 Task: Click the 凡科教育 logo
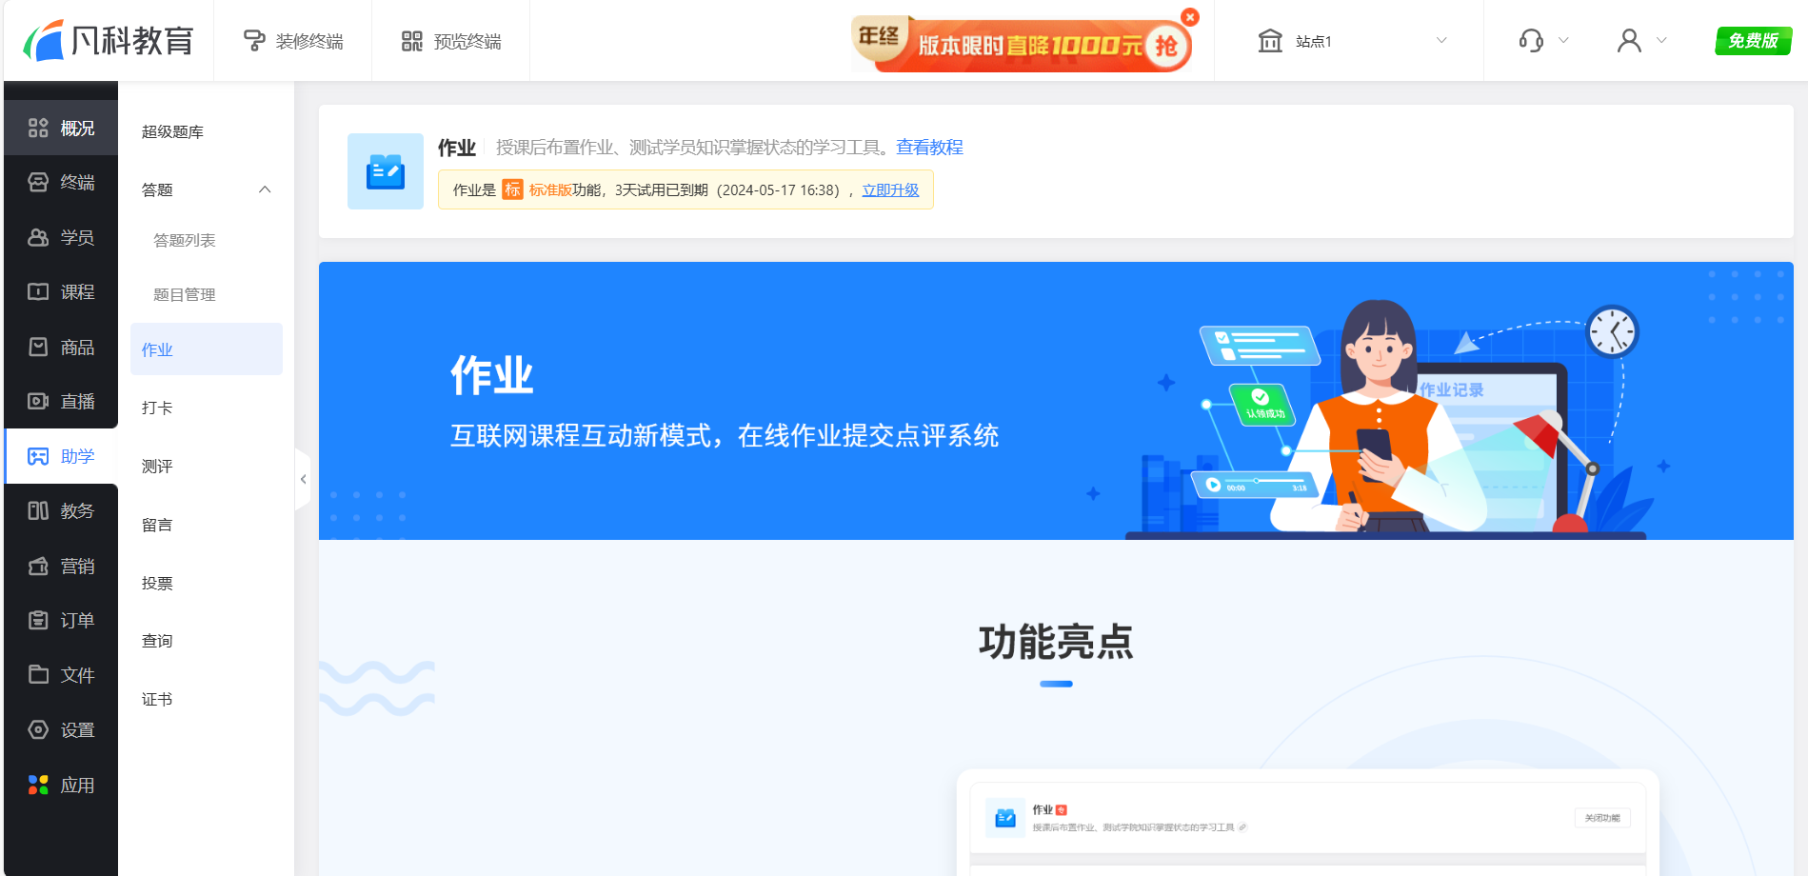109,41
